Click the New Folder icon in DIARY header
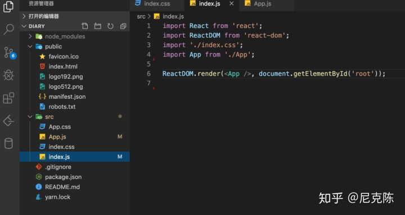405x215 pixels. pos(97,26)
